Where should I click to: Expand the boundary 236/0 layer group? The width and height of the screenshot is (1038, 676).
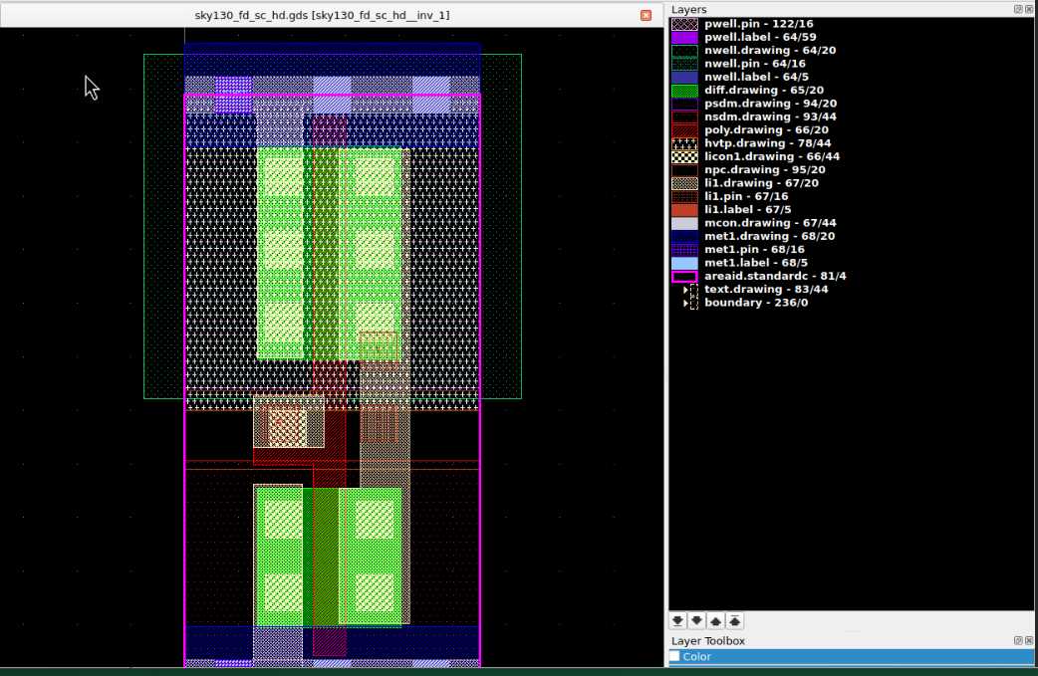[x=685, y=303]
